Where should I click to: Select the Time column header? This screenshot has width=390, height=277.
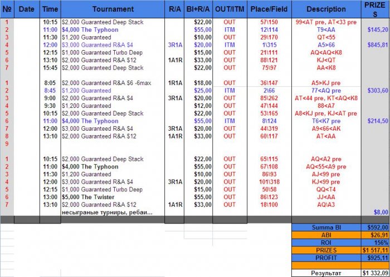[x=50, y=9]
